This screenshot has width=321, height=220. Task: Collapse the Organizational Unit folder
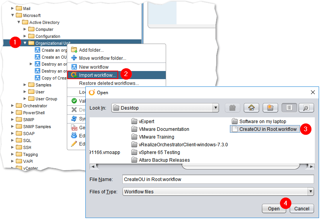[x=25, y=43]
